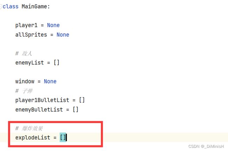Click the enemyList variable
The height and width of the screenshot is (151, 228).
click(x=29, y=63)
